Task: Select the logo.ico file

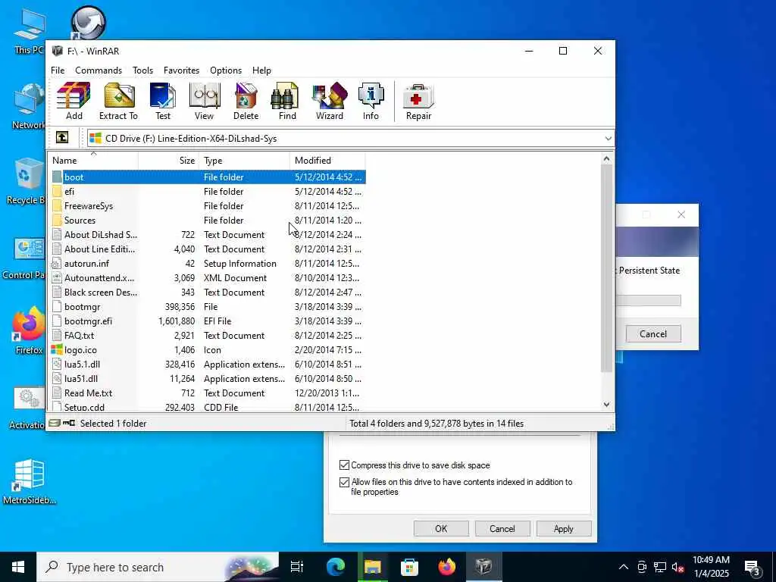Action: point(208,349)
